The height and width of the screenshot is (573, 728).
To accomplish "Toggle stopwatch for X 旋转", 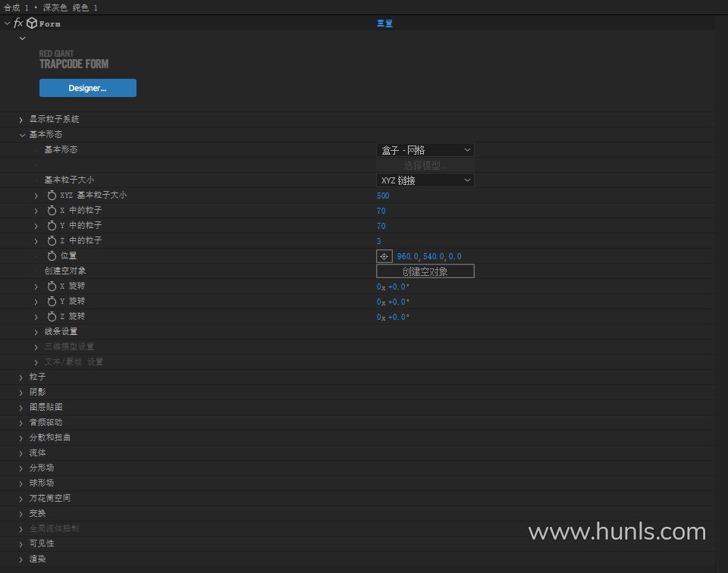I will [52, 286].
